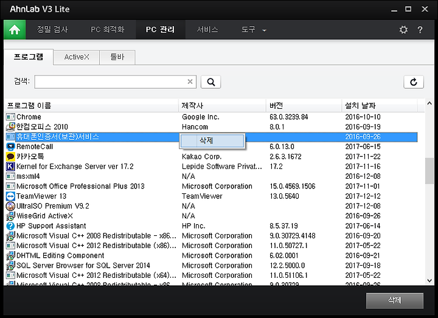Click the scrollbar up arrow
This screenshot has height=318, width=438.
point(429,103)
